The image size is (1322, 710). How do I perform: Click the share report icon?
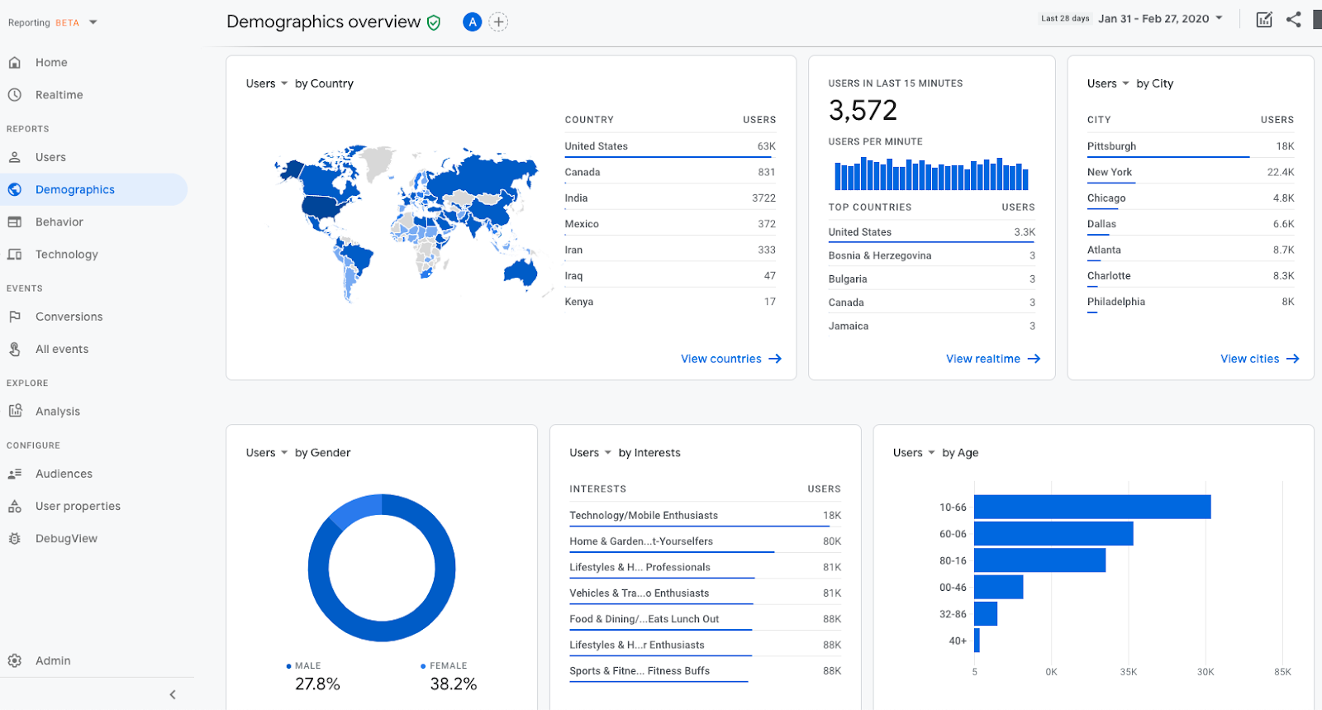1294,20
